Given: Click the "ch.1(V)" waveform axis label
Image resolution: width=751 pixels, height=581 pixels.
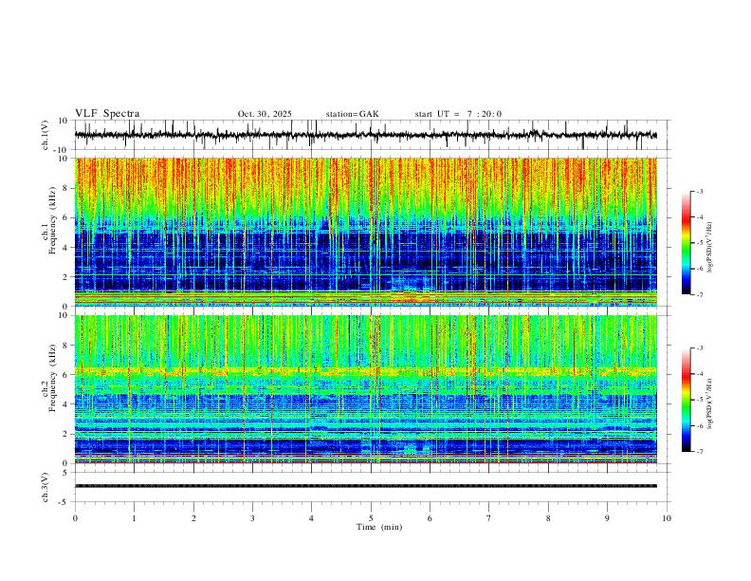Looking at the screenshot, I should [x=46, y=135].
